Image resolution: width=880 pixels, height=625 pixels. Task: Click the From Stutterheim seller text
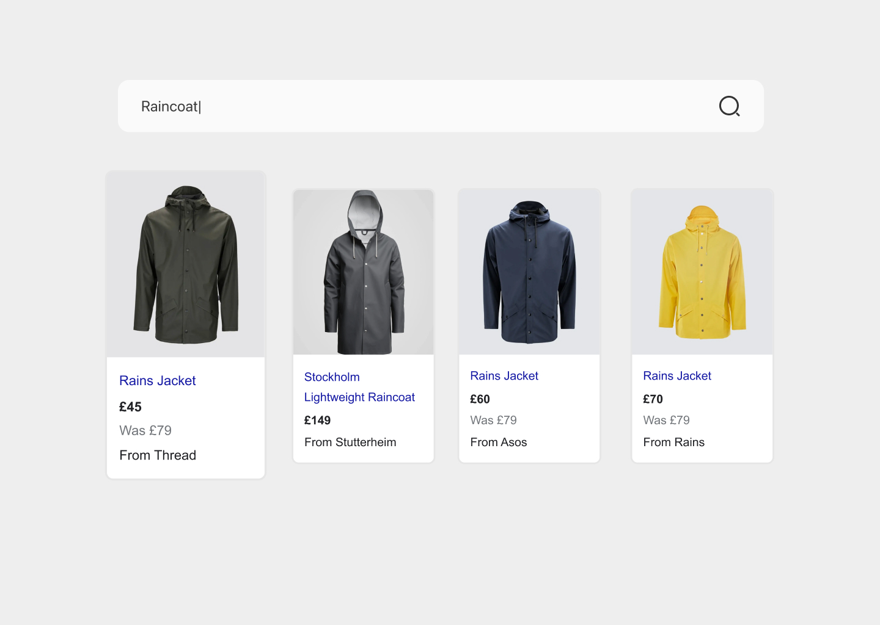(x=350, y=443)
